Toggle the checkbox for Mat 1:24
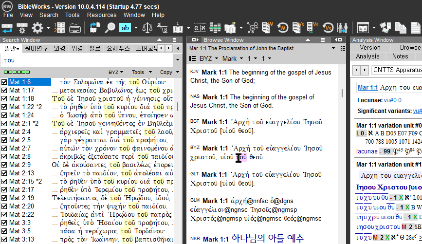This screenshot has width=422, height=244. [x=4, y=115]
